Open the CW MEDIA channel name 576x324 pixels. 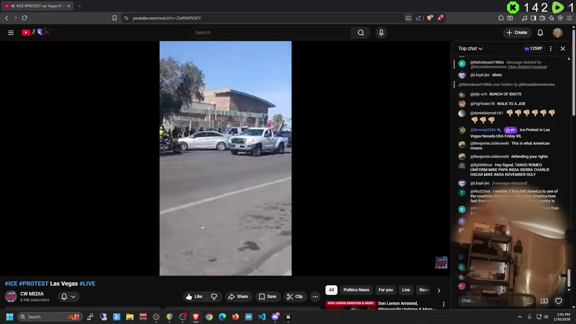click(32, 294)
